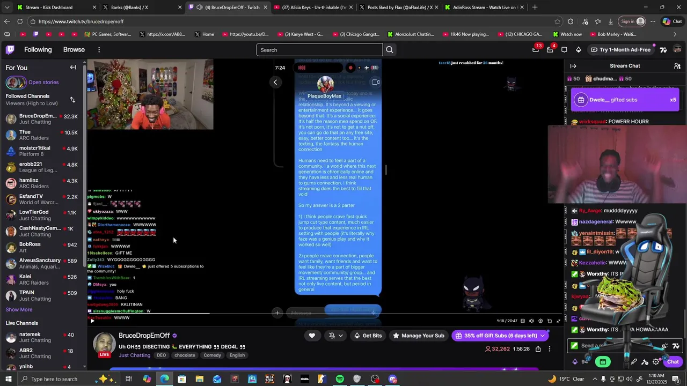Open the 7TV emote menu in chat input
Viewport: 687px width, 386px height.
(676, 346)
